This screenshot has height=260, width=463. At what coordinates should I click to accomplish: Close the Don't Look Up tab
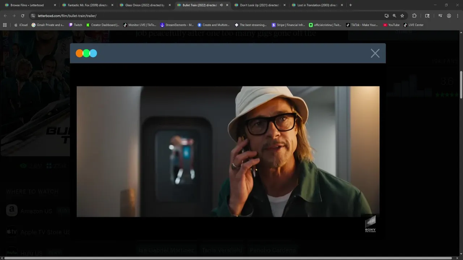284,5
